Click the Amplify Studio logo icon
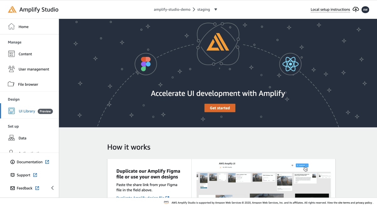Viewport: 377px width, 207px height. coord(12,9)
